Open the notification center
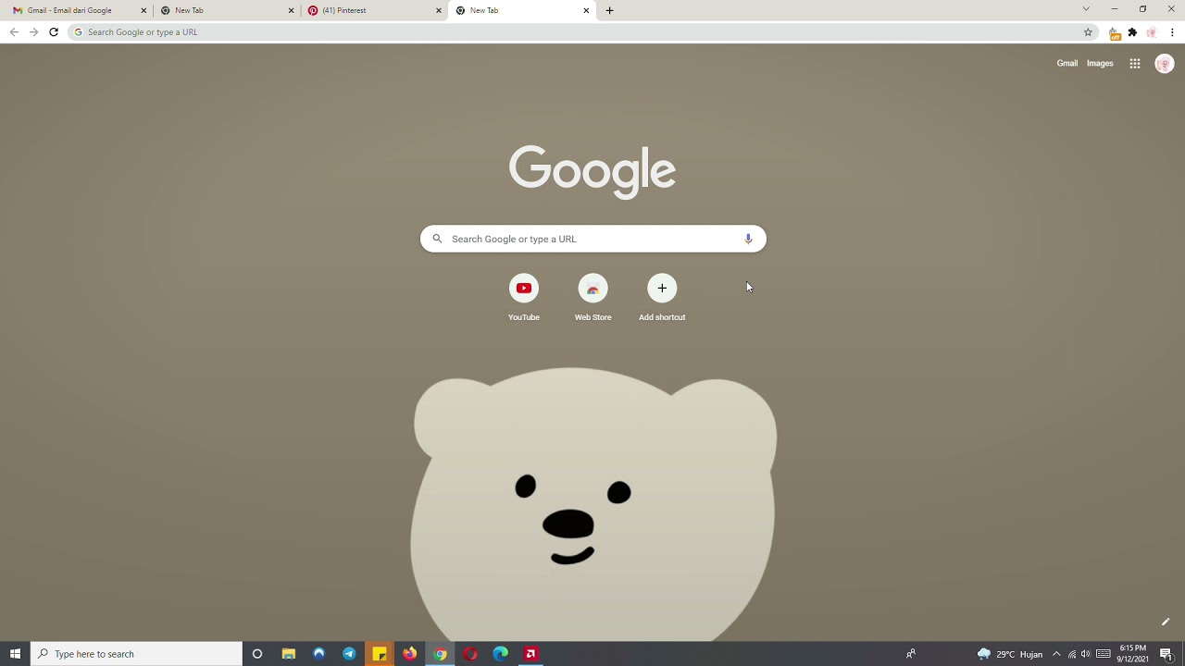Viewport: 1185px width, 666px height. pos(1166,654)
